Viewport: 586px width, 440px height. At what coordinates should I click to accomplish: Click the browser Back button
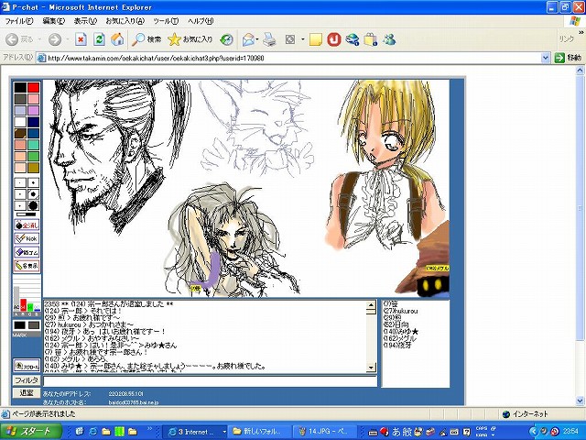pos(19,39)
